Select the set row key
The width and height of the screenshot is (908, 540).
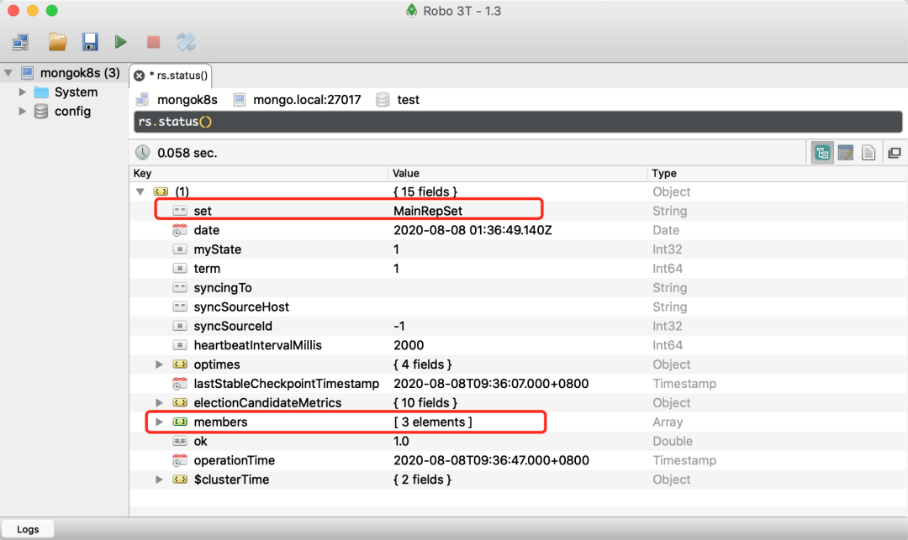(x=203, y=211)
